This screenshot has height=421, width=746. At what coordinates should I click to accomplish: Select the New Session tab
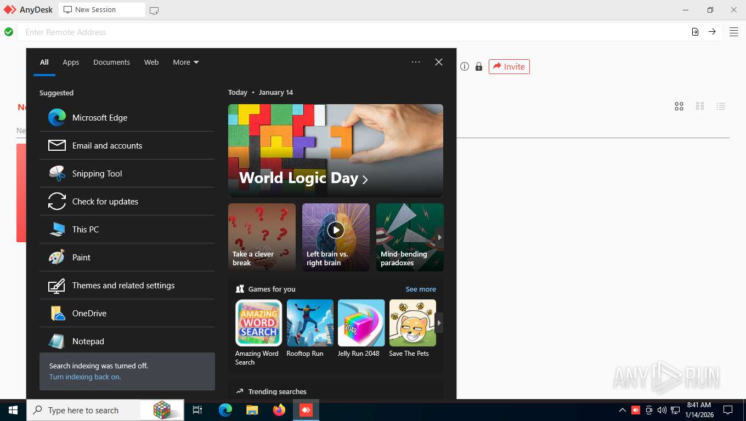click(102, 10)
